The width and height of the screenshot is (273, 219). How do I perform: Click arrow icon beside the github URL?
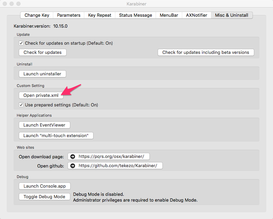click(73, 166)
